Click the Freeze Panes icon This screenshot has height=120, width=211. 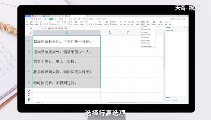click(154, 22)
